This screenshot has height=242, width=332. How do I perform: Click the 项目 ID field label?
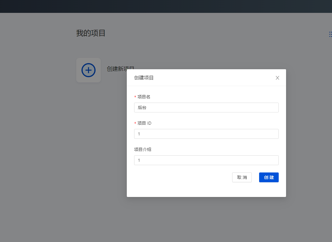pyautogui.click(x=144, y=123)
